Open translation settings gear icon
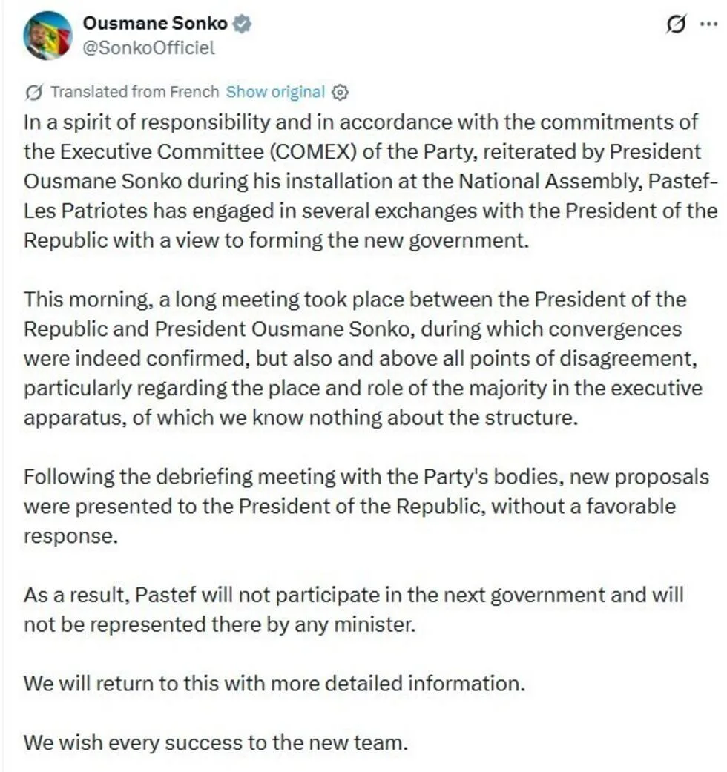Viewport: 727px width, 772px height. [340, 92]
